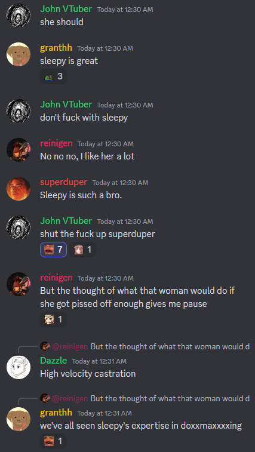Click the @reinigen mention in Dazzle's reply
255x452 pixels.
(70, 346)
